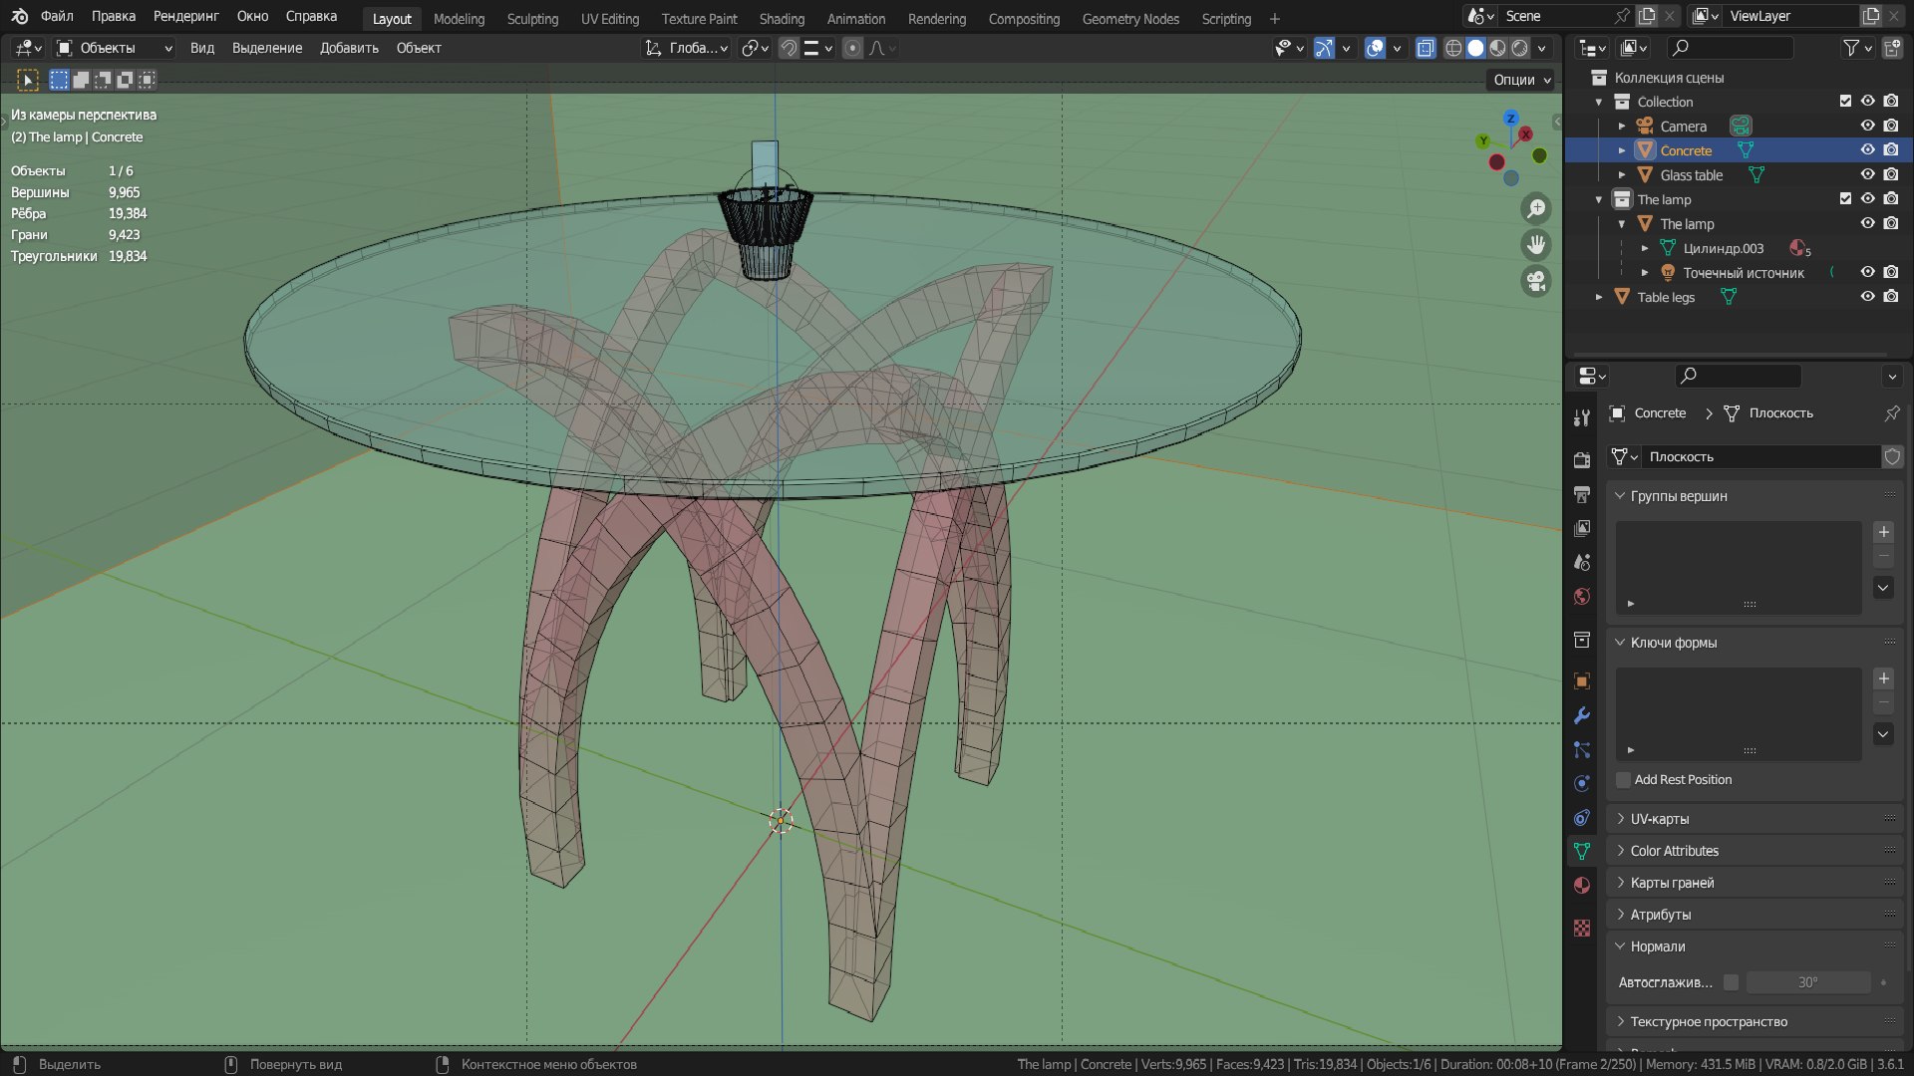Image resolution: width=1914 pixels, height=1076 pixels.
Task: Click the Blender logo menu
Action: tap(20, 17)
